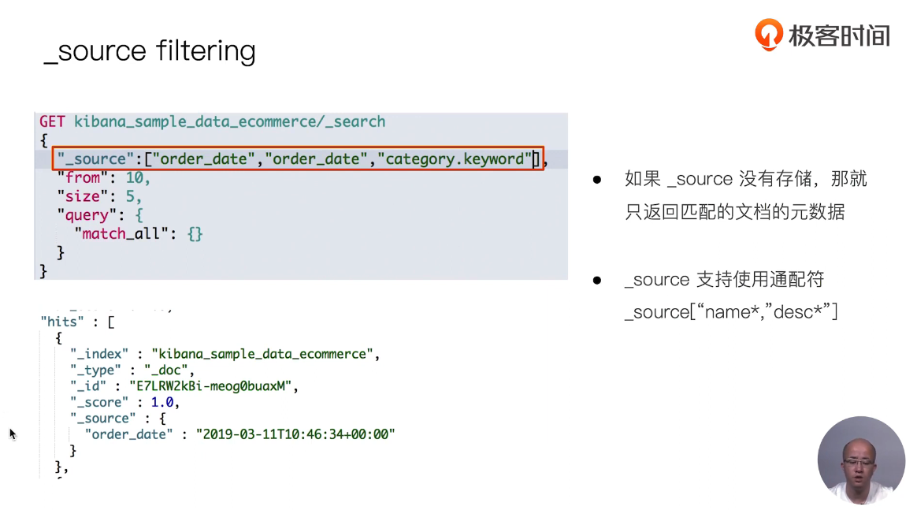Click the "_score" : 1.0 line
917x510 pixels.
point(124,403)
